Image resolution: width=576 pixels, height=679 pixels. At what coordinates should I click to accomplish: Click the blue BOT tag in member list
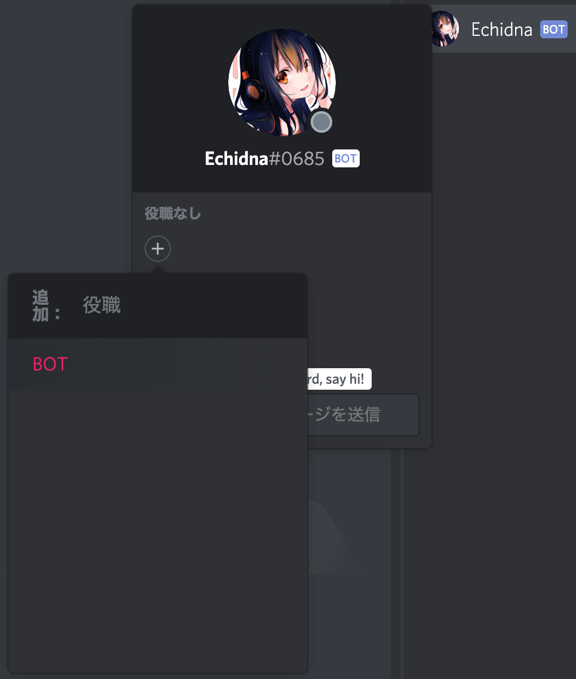coord(553,29)
